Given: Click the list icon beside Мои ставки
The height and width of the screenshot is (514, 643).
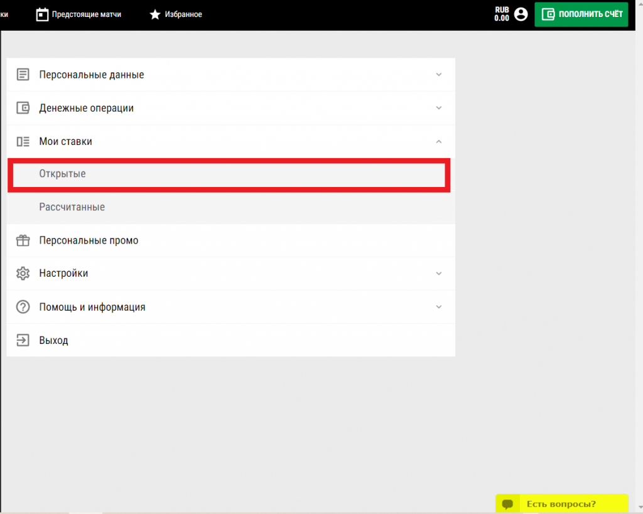Looking at the screenshot, I should coord(23,141).
